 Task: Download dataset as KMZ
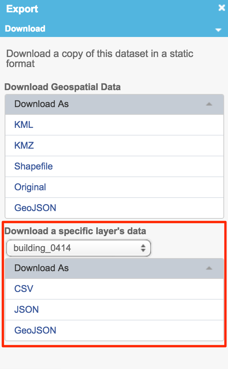tap(24, 146)
